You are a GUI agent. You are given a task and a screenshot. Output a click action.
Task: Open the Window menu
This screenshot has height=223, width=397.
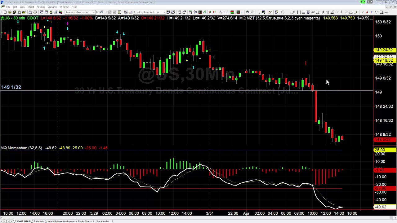64,7
